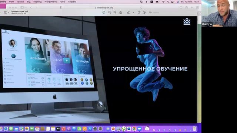This screenshot has height=133, width=237.
Task: Open Mail from the Dock
Action: pos(16,129)
